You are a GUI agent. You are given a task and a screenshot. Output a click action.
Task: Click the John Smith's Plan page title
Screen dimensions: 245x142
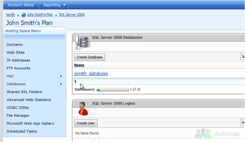(29, 23)
